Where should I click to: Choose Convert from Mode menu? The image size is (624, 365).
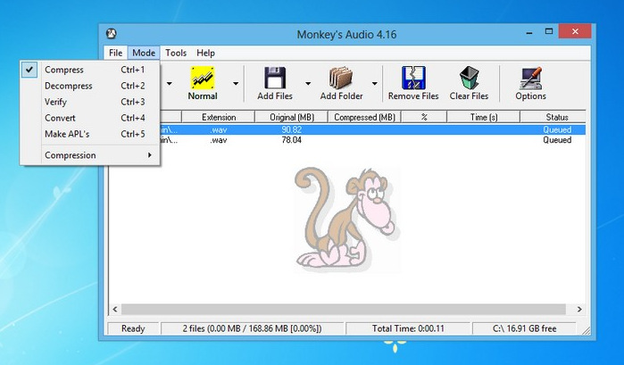click(90, 118)
